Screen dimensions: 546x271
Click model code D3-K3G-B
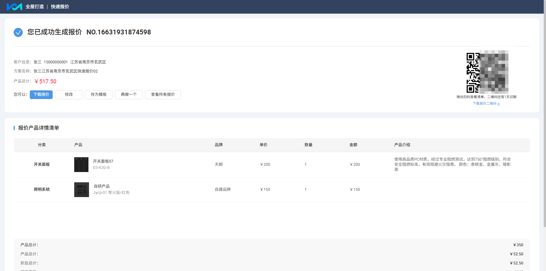tap(101, 167)
